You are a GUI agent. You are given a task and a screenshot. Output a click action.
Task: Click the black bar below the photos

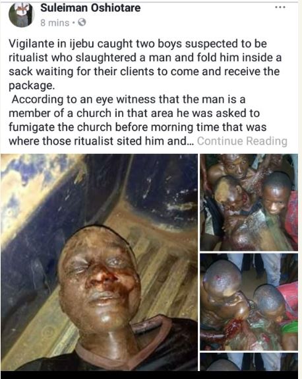(x=151, y=375)
